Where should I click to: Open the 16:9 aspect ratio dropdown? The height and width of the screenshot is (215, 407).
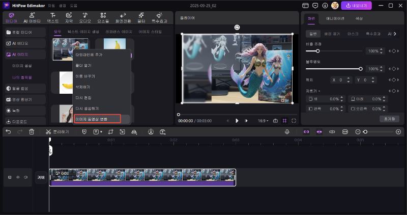pos(263,121)
